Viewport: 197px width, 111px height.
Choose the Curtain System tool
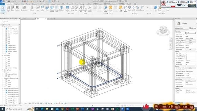pos(52,9)
